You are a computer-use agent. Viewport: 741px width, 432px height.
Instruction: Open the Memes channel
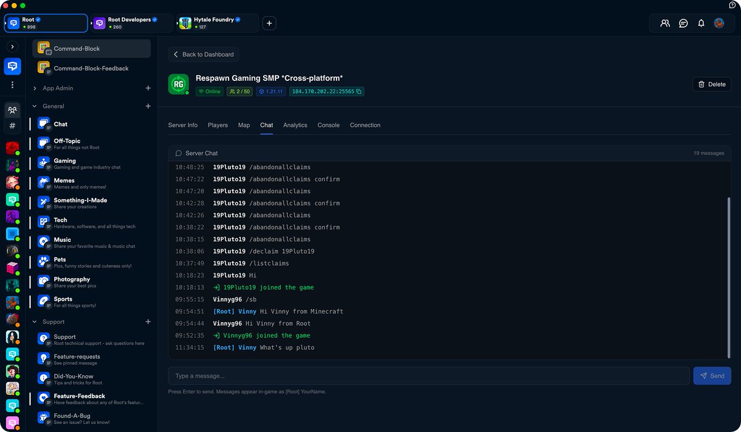coord(91,183)
